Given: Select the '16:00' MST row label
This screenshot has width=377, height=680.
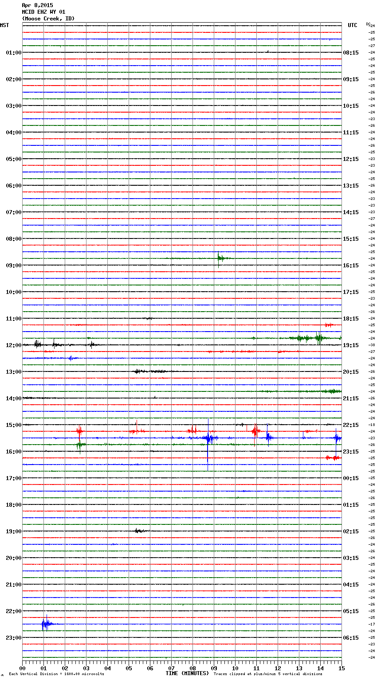Looking at the screenshot, I should click(x=13, y=452).
